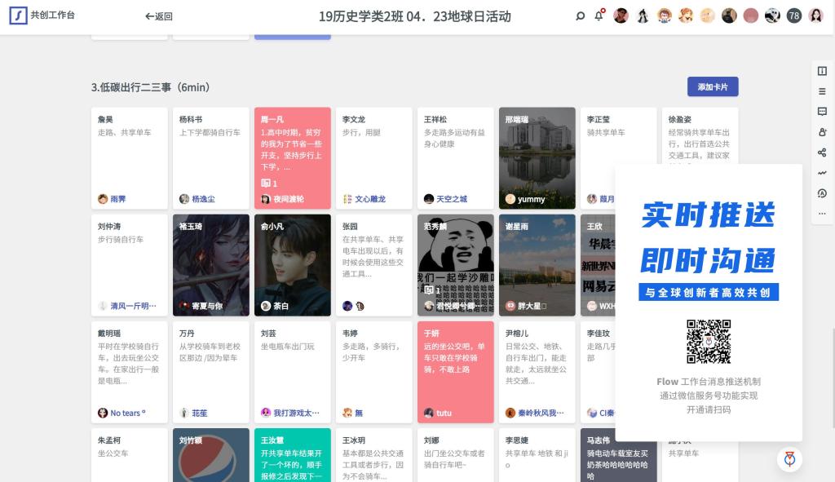Open the chat comments icon in right sidebar

tap(822, 112)
